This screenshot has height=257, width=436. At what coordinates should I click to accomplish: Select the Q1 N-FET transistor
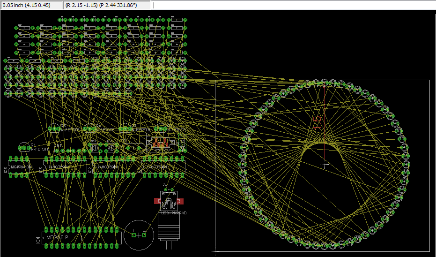click(23, 148)
